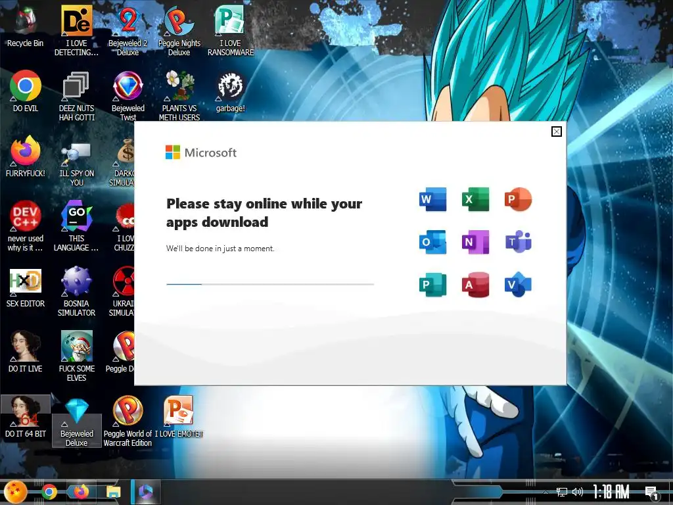The height and width of the screenshot is (505, 673).
Task: Click the 1:18 AM clock
Action: [611, 492]
